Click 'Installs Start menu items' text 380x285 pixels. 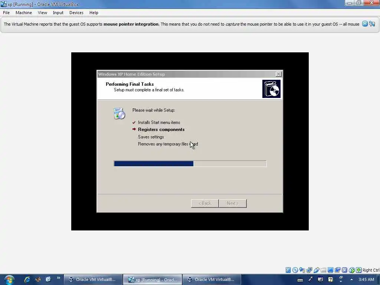159,122
